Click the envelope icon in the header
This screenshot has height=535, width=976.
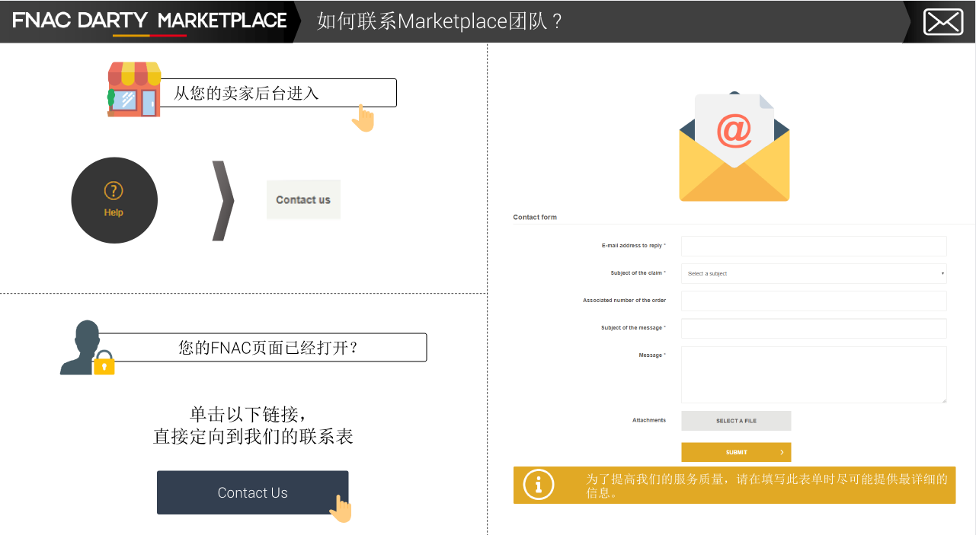tap(943, 22)
